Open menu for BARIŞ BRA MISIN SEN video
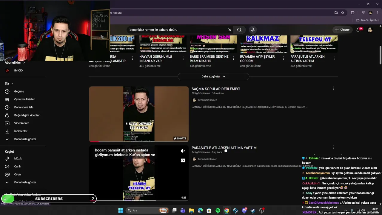 tap(233, 58)
